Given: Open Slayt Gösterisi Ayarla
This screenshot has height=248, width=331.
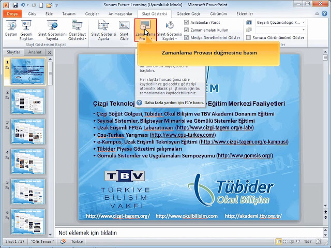Looking at the screenshot, I should tap(103, 30).
